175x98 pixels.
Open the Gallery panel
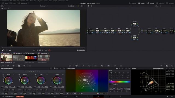point(5,3)
